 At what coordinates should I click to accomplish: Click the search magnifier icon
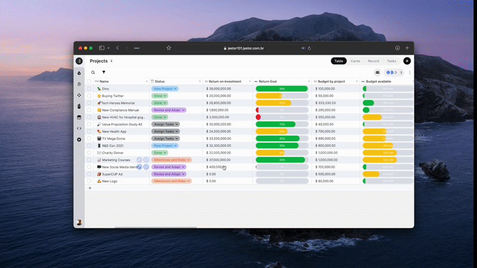(x=93, y=72)
